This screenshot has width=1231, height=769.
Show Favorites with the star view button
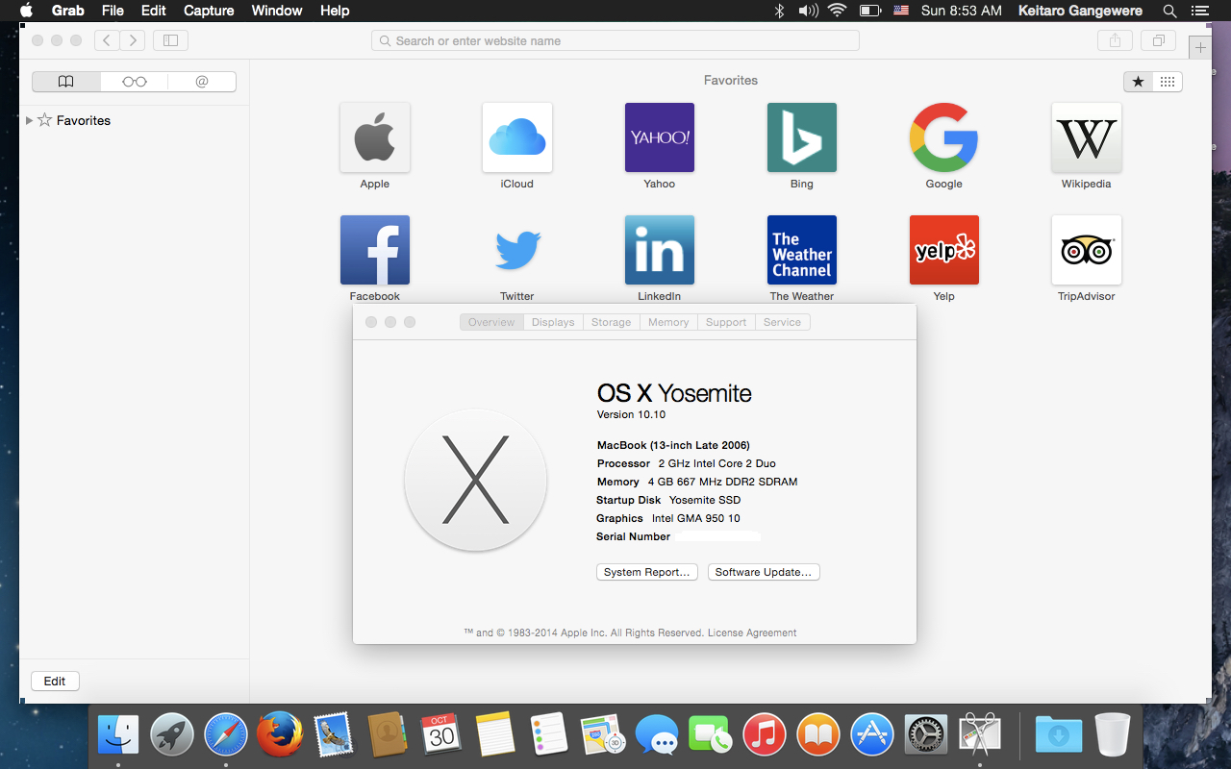point(1139,82)
